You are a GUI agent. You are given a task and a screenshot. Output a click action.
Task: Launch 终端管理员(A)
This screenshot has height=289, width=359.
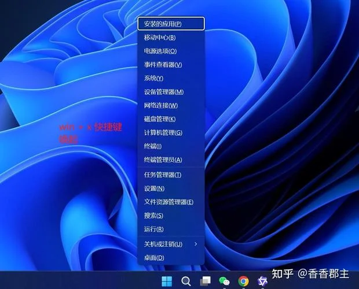pos(171,160)
